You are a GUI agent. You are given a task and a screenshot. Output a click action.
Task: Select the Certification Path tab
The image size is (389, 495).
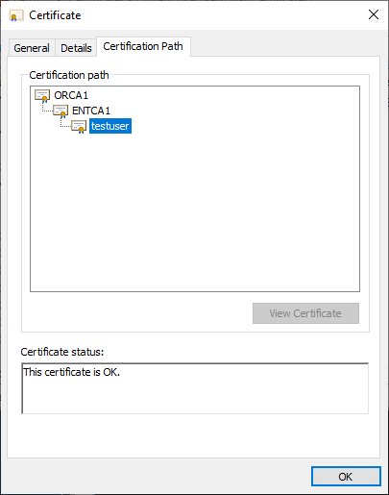coord(143,46)
